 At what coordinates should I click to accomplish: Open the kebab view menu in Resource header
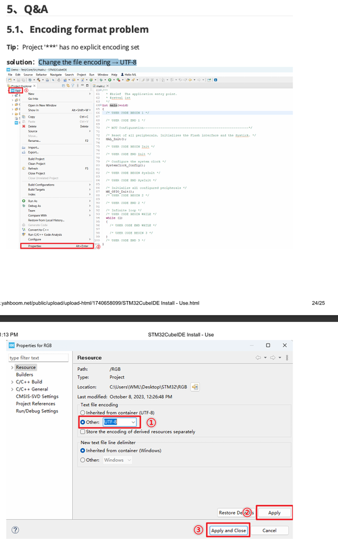coord(287,358)
